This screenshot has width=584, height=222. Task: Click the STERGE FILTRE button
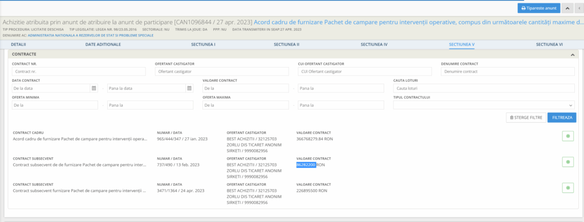coord(526,118)
